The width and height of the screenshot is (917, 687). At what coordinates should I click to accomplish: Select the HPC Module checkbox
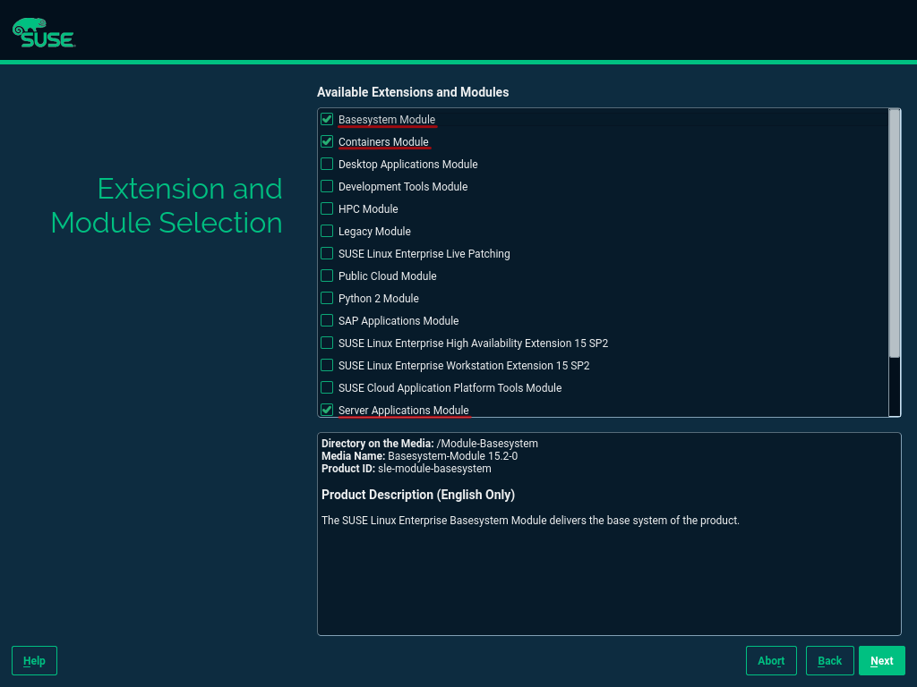[327, 208]
